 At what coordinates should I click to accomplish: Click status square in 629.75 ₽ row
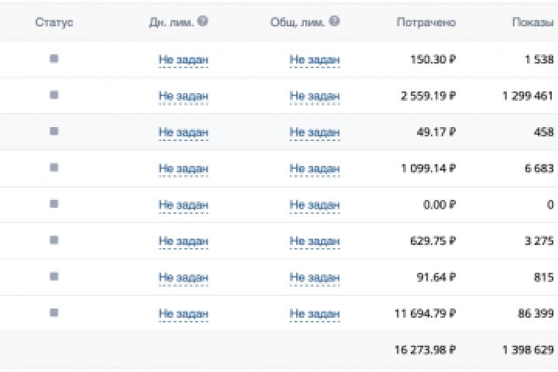point(53,239)
